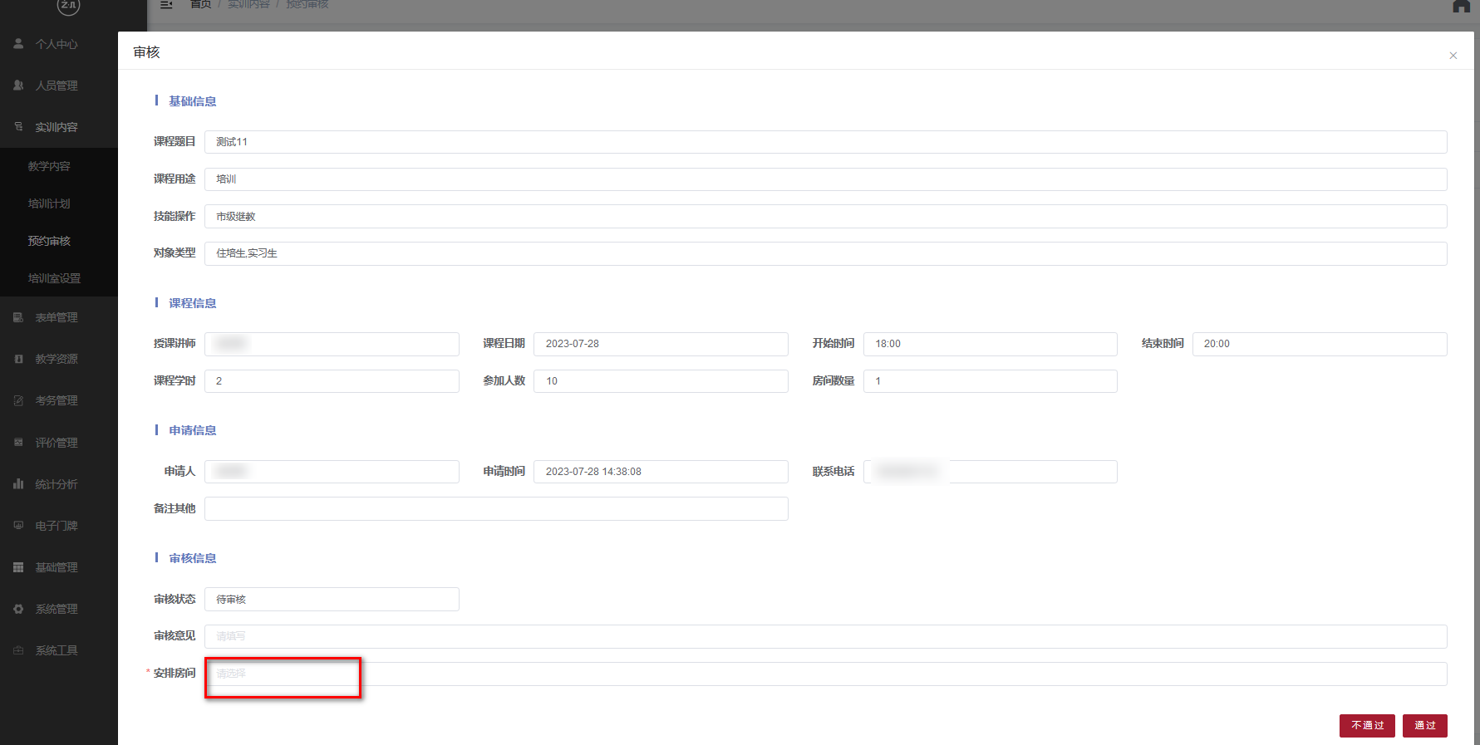Click the 评价管理 sidebar icon
Image resolution: width=1480 pixels, height=745 pixels.
(x=18, y=443)
